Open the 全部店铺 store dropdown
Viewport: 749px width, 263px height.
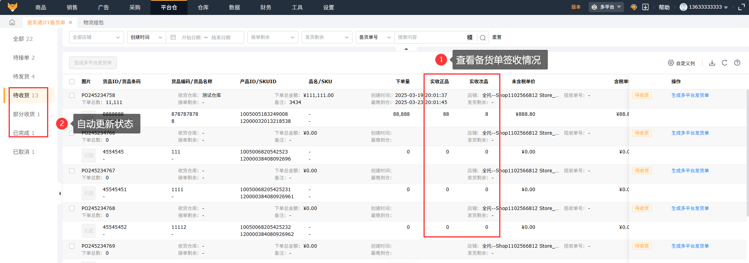pyautogui.click(x=96, y=37)
